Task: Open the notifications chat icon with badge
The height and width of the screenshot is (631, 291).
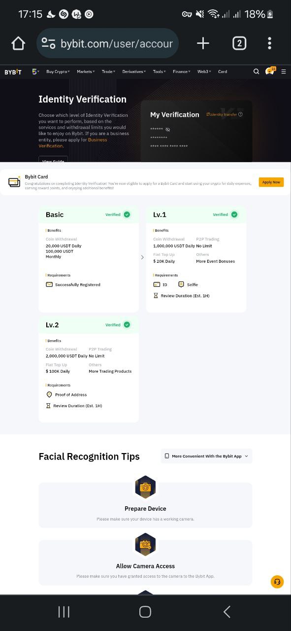Action: (x=270, y=71)
